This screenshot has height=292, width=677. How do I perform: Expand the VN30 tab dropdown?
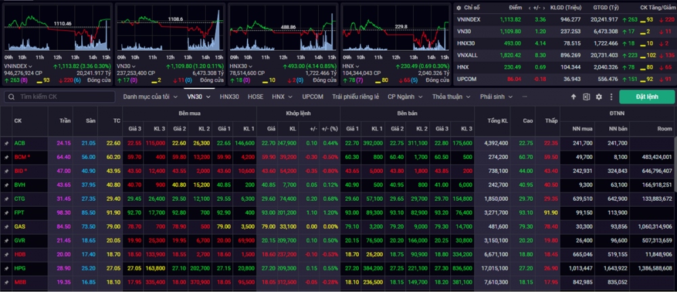point(208,97)
